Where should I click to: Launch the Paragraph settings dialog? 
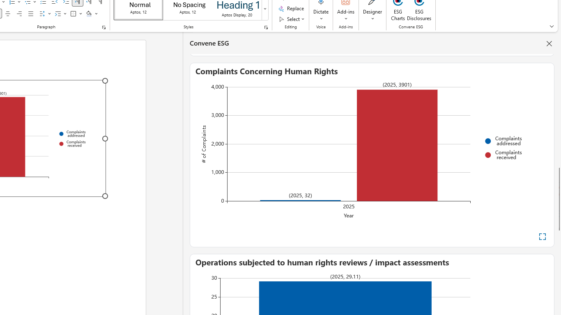104,27
